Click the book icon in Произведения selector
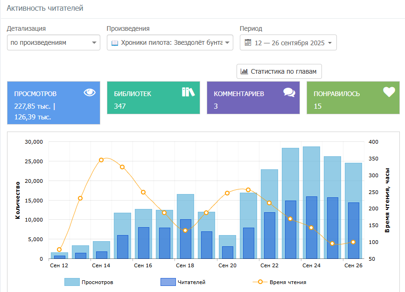405x292 pixels. (x=114, y=42)
